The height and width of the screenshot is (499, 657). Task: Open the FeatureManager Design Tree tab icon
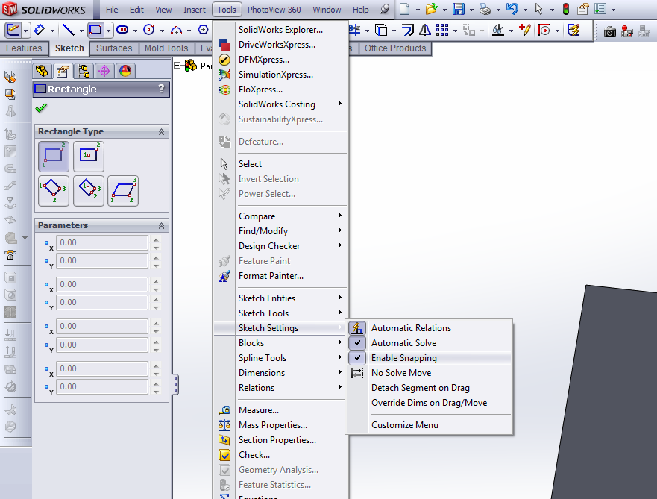[42, 71]
